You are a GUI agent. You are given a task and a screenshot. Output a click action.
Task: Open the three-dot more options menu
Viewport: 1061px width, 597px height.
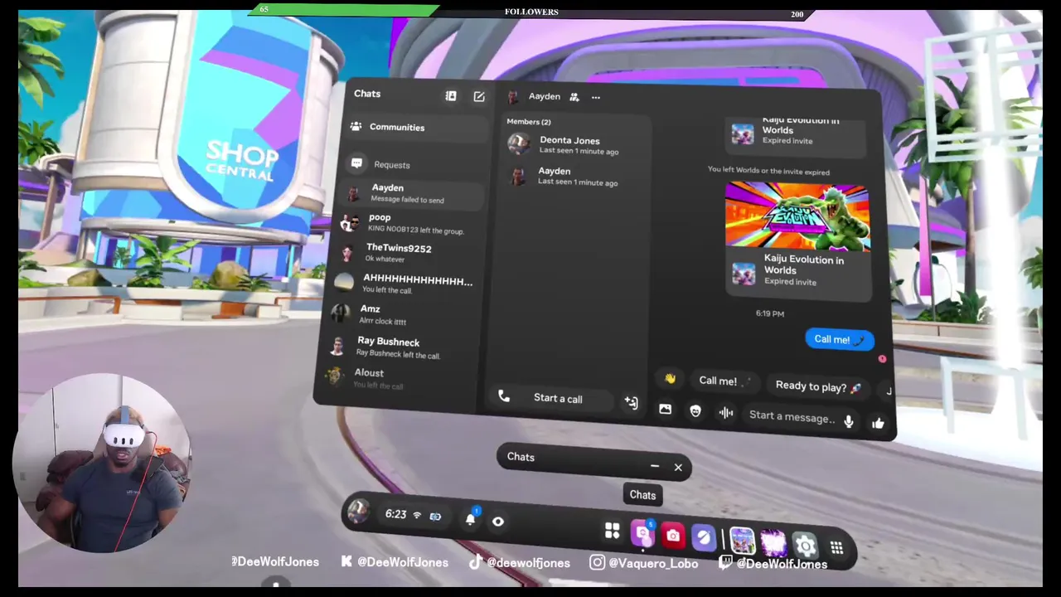[x=595, y=97]
